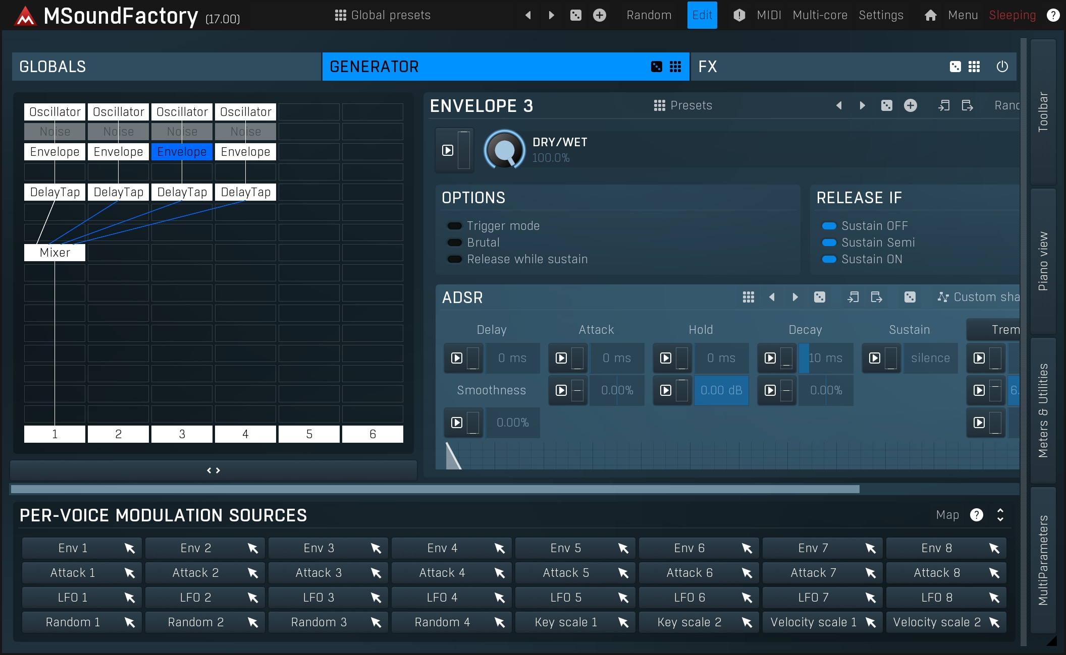This screenshot has width=1066, height=655.
Task: Click the Map button
Action: click(947, 515)
